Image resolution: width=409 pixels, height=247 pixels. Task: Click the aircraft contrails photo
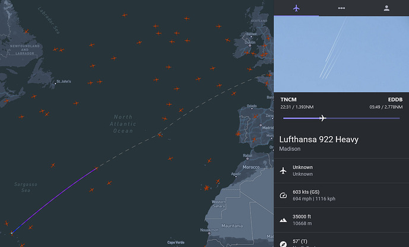(341, 53)
